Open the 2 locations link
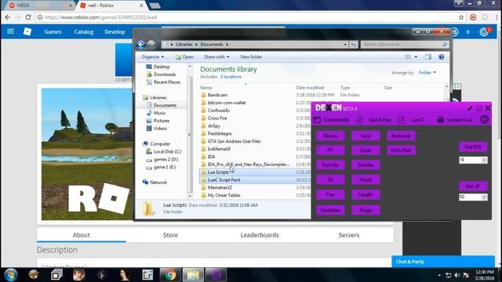 [x=231, y=77]
